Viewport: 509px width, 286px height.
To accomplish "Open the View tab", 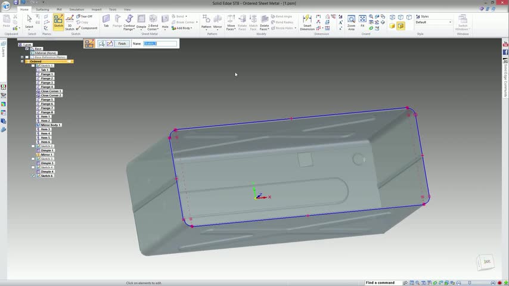I will (128, 10).
